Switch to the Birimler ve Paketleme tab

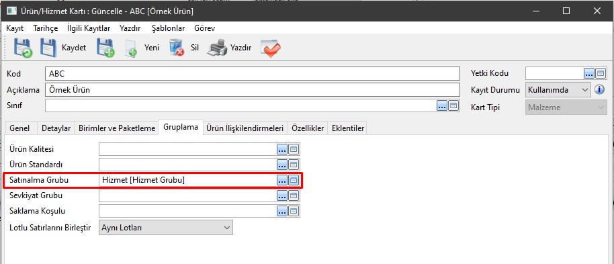coord(117,128)
